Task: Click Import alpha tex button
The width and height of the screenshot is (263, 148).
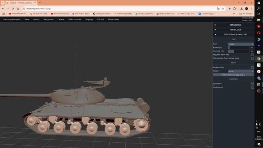Action: [x=233, y=75]
